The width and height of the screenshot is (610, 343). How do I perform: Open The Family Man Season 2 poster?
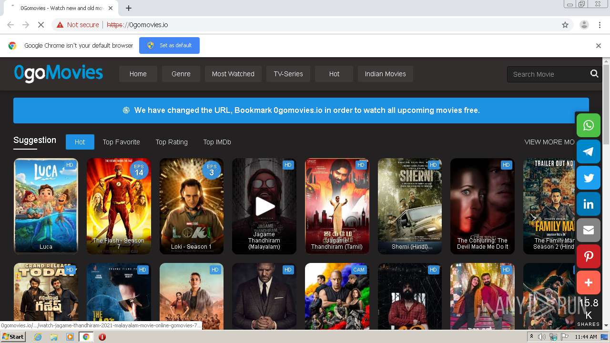pyautogui.click(x=549, y=206)
